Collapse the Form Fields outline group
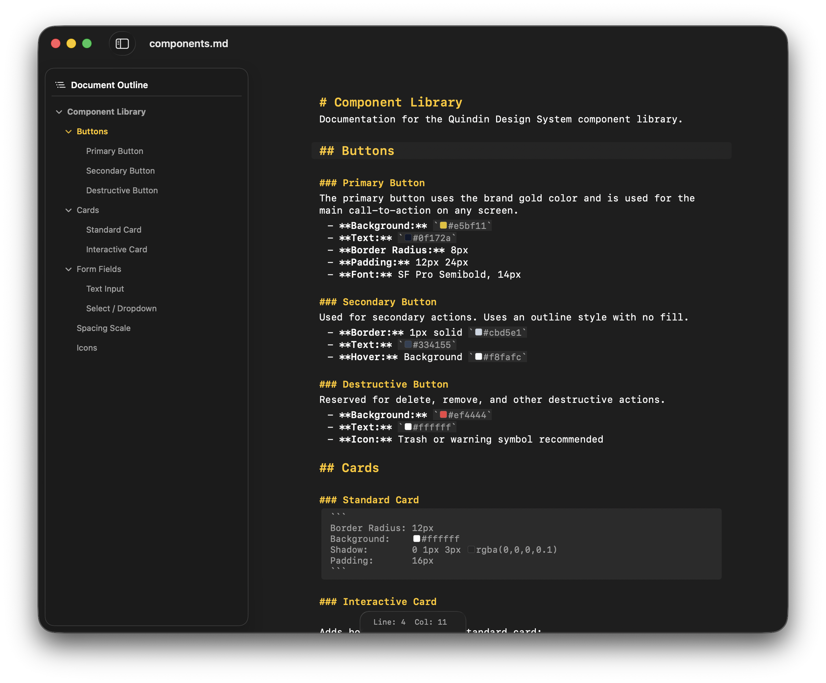The height and width of the screenshot is (683, 826). 69,269
